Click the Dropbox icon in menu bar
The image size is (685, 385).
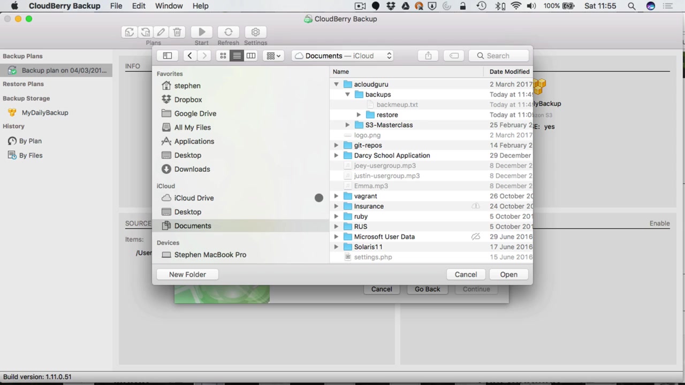(x=391, y=6)
